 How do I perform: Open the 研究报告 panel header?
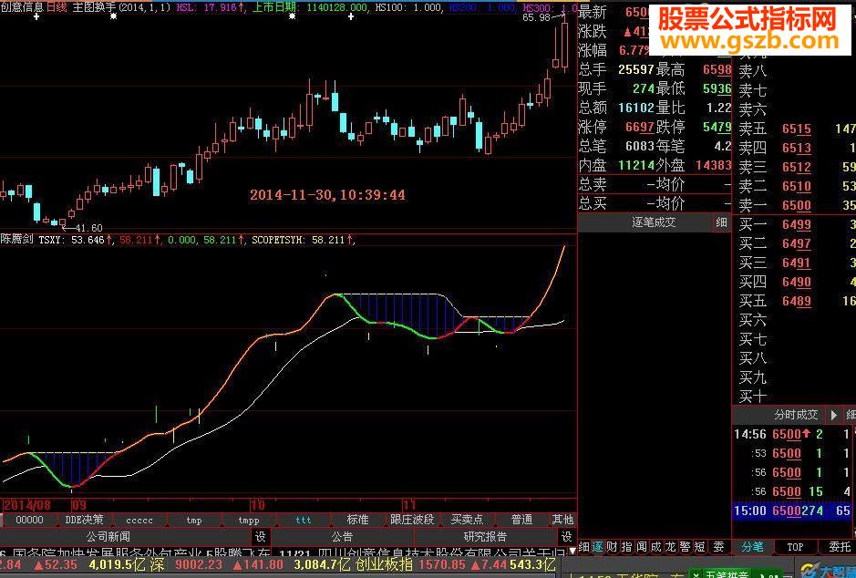pos(485,537)
